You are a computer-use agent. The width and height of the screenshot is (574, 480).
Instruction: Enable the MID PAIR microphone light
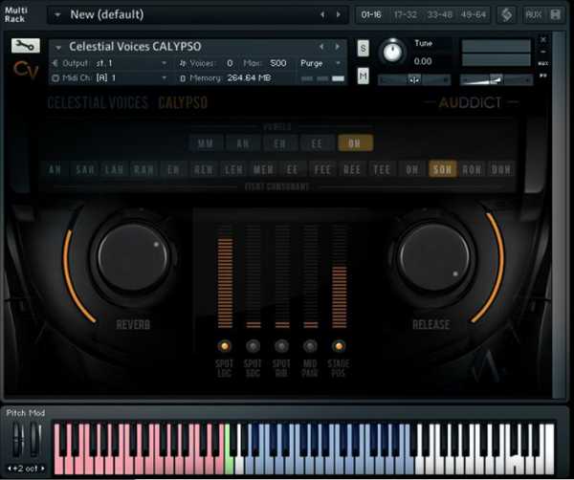tap(310, 346)
